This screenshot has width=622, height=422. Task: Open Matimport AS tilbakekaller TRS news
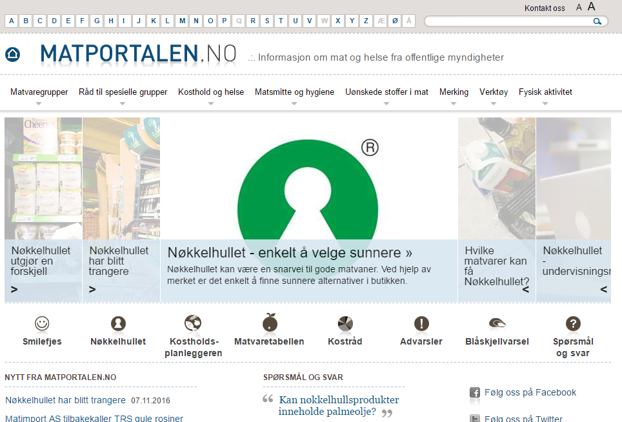(94, 418)
